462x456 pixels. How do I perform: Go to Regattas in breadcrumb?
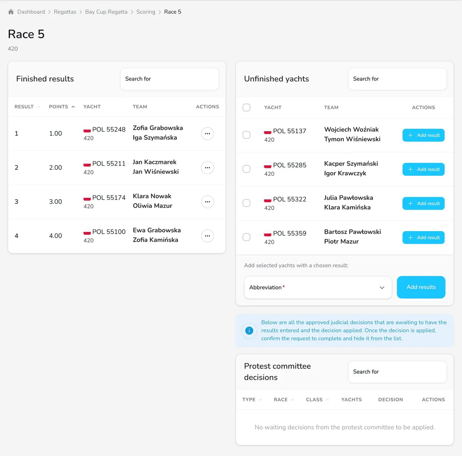click(65, 12)
